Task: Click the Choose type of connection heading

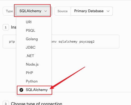Action: point(37,103)
